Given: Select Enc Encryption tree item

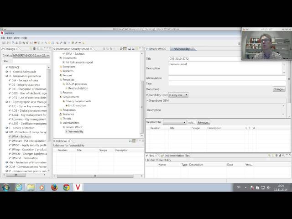Looking at the screenshot, I should 77,105.
